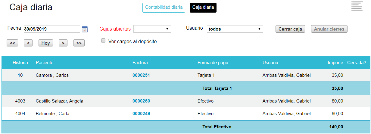371x134 pixels.
Task: Select the Castillo Salazar, Angela row
Action: click(185, 101)
